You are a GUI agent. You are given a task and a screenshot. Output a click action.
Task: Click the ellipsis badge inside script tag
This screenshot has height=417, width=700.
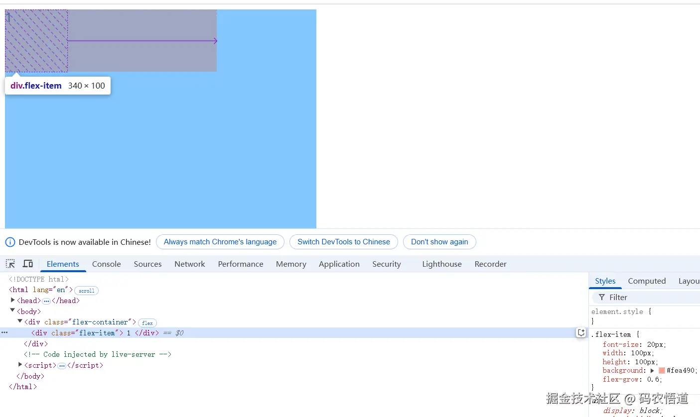[x=62, y=366]
